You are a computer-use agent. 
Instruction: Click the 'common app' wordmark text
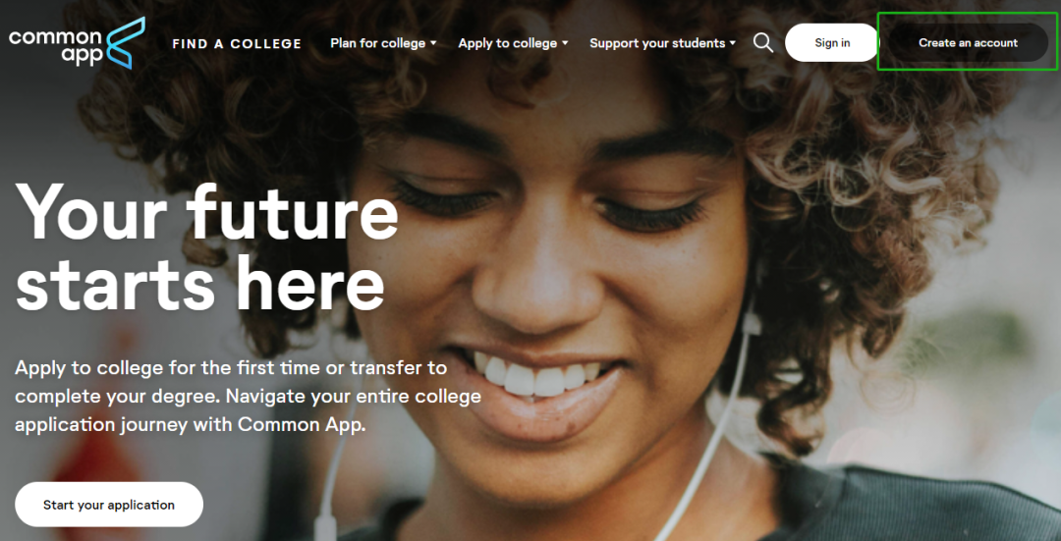[x=55, y=46]
